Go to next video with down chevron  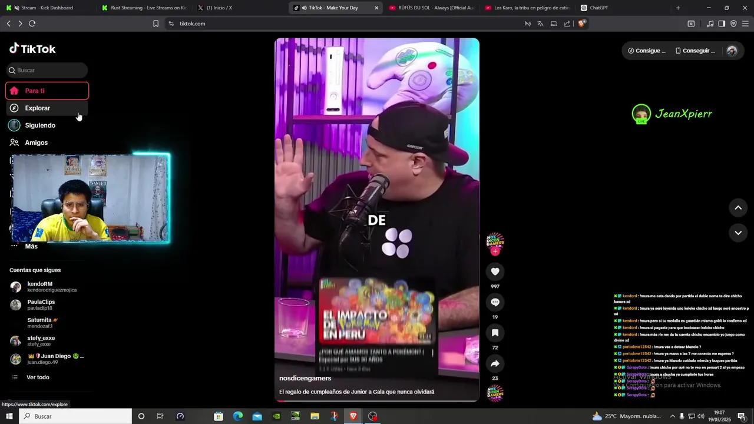(x=738, y=233)
